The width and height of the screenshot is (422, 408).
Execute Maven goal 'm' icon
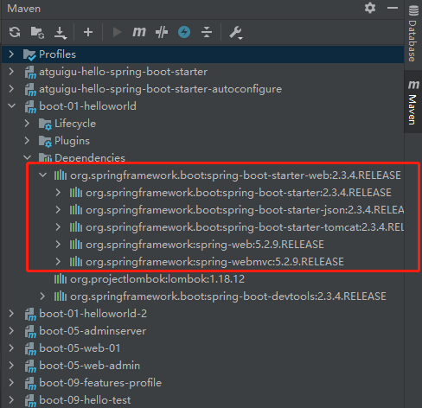(139, 32)
